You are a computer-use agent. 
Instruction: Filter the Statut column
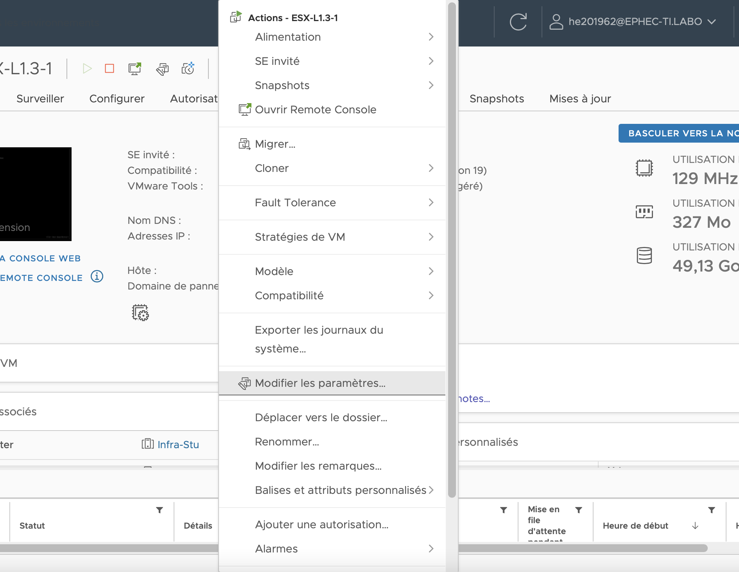click(x=160, y=510)
